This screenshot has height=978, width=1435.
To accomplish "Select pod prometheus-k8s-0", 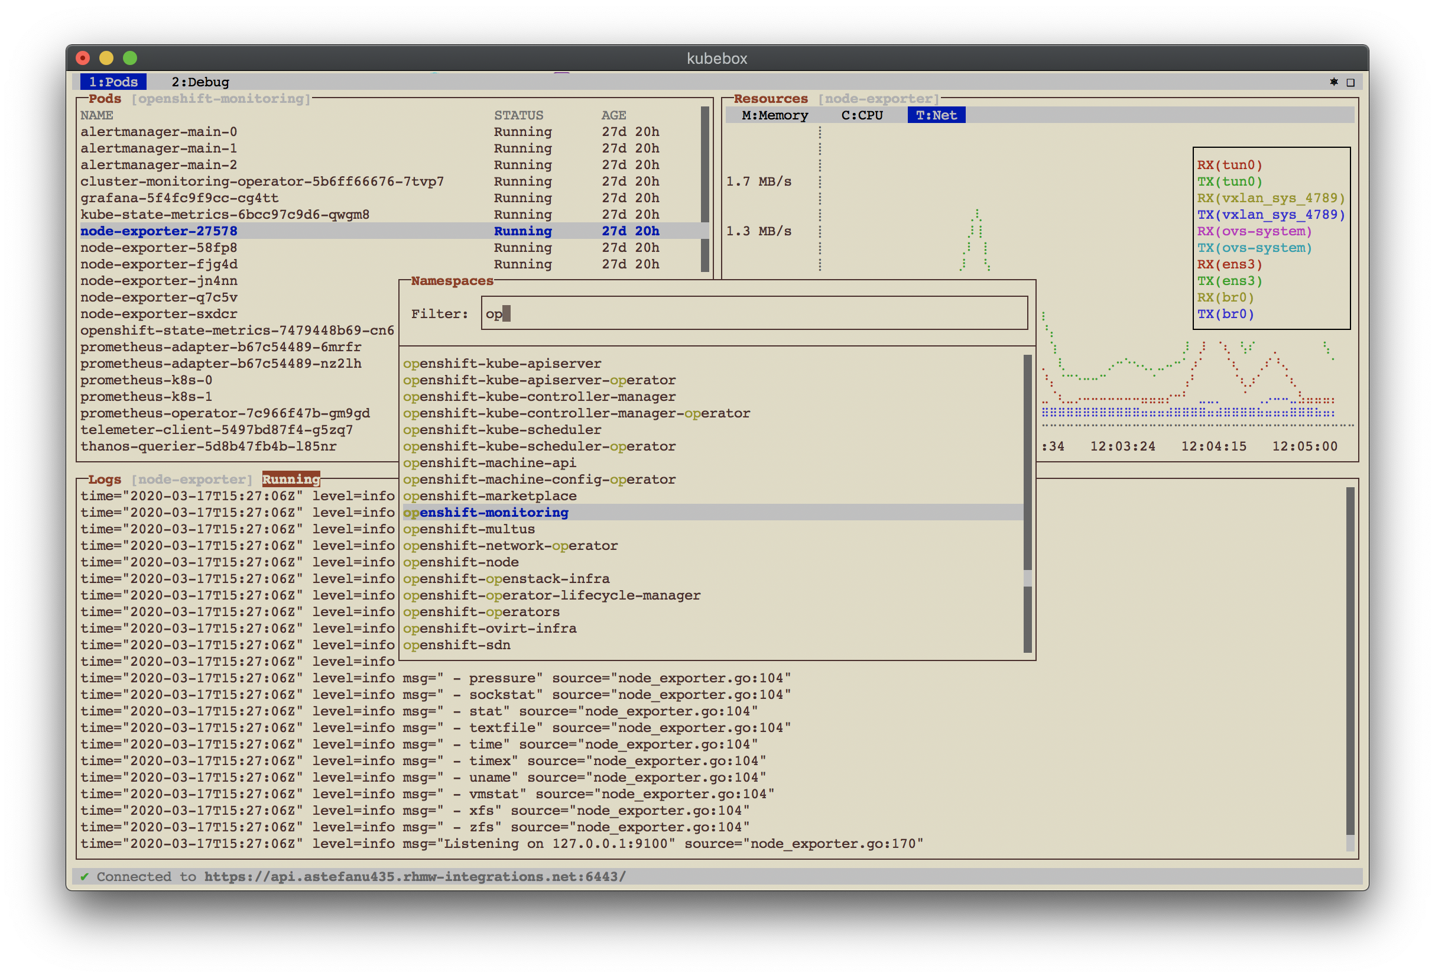I will (147, 380).
